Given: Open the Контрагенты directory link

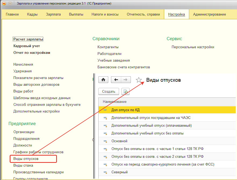Looking at the screenshot, I should (x=108, y=47).
